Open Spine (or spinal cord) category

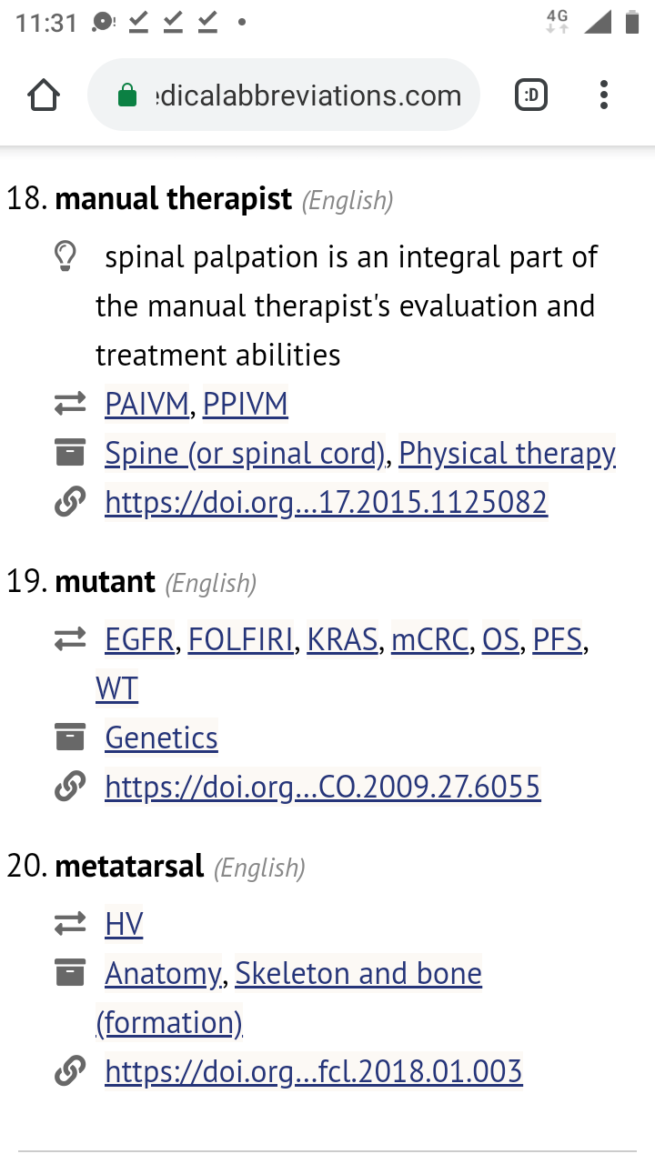click(245, 453)
